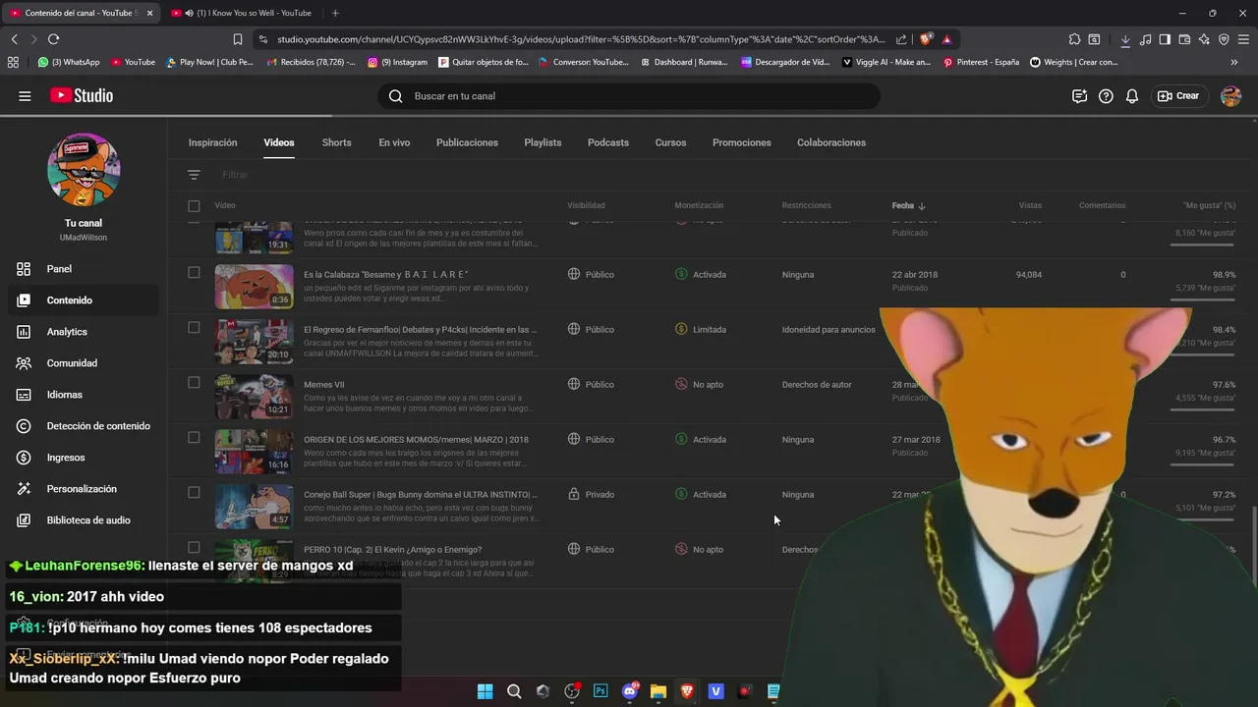Open the WhatsApp bookmark

tap(69, 62)
